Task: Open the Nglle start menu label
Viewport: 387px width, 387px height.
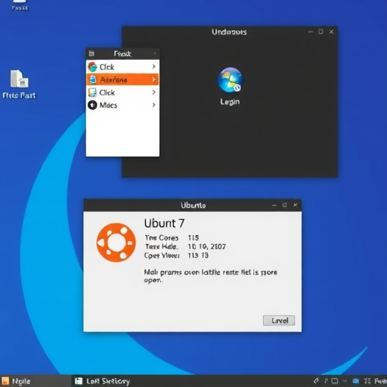Action: pos(21,381)
